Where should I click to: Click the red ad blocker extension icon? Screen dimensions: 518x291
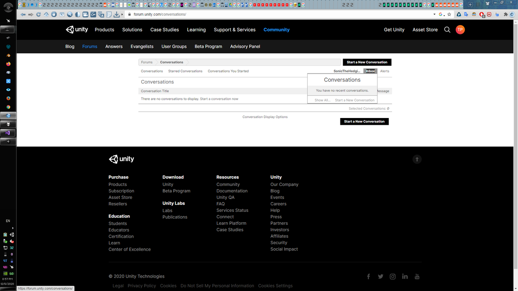(x=482, y=14)
